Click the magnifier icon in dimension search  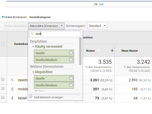tap(32, 34)
